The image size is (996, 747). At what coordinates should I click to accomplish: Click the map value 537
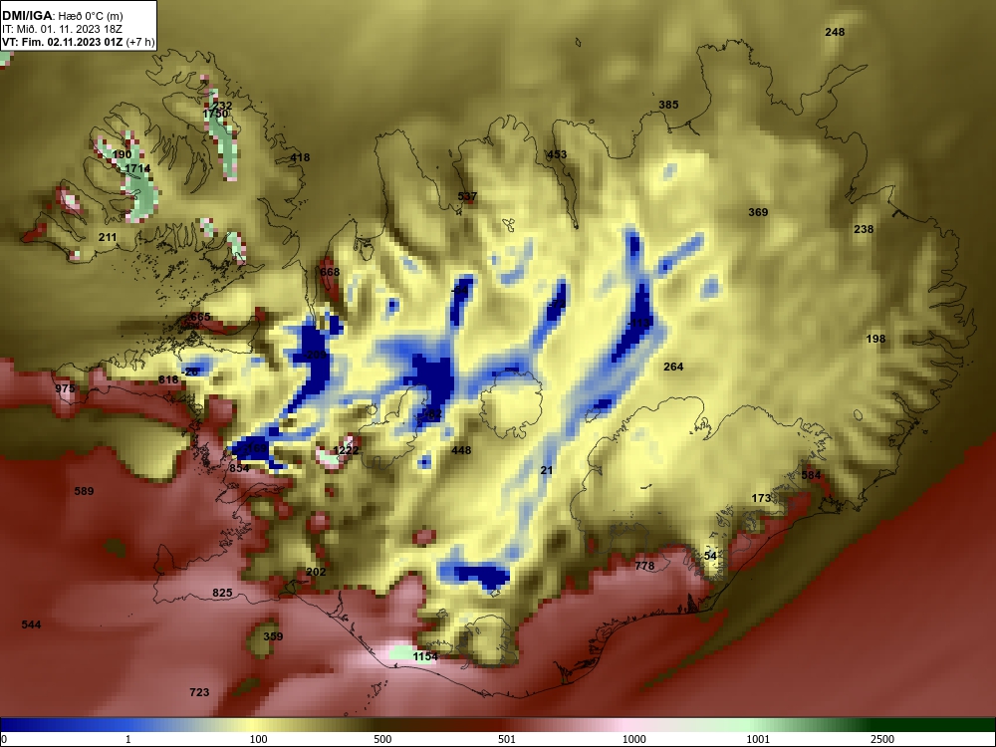tap(467, 196)
